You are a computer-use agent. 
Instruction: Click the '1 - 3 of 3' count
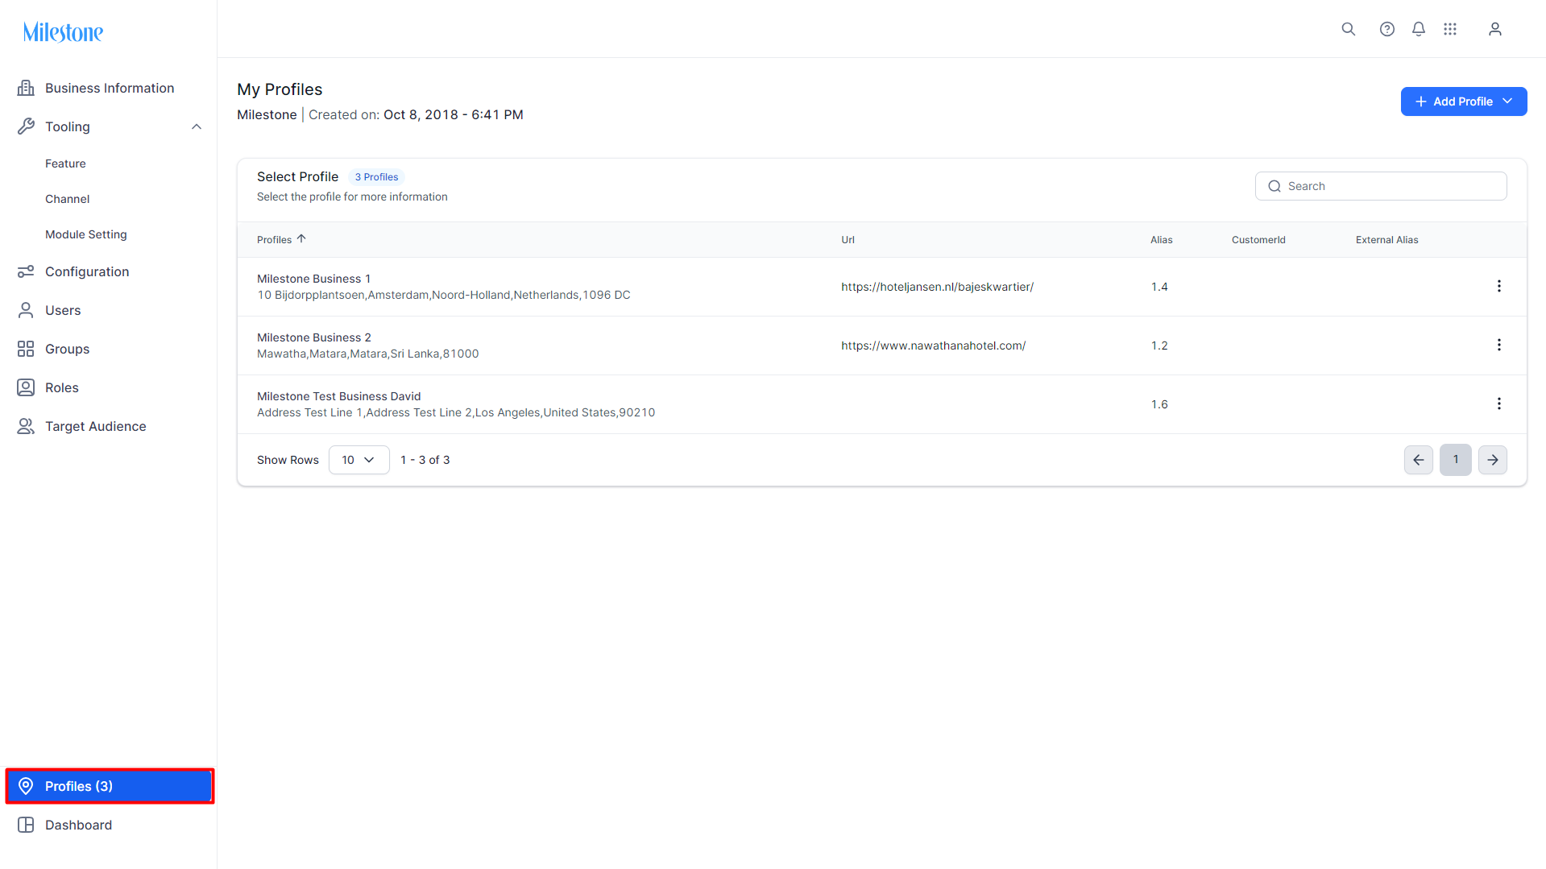(x=425, y=460)
